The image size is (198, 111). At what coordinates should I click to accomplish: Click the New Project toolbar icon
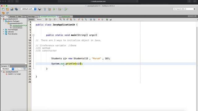7,9
